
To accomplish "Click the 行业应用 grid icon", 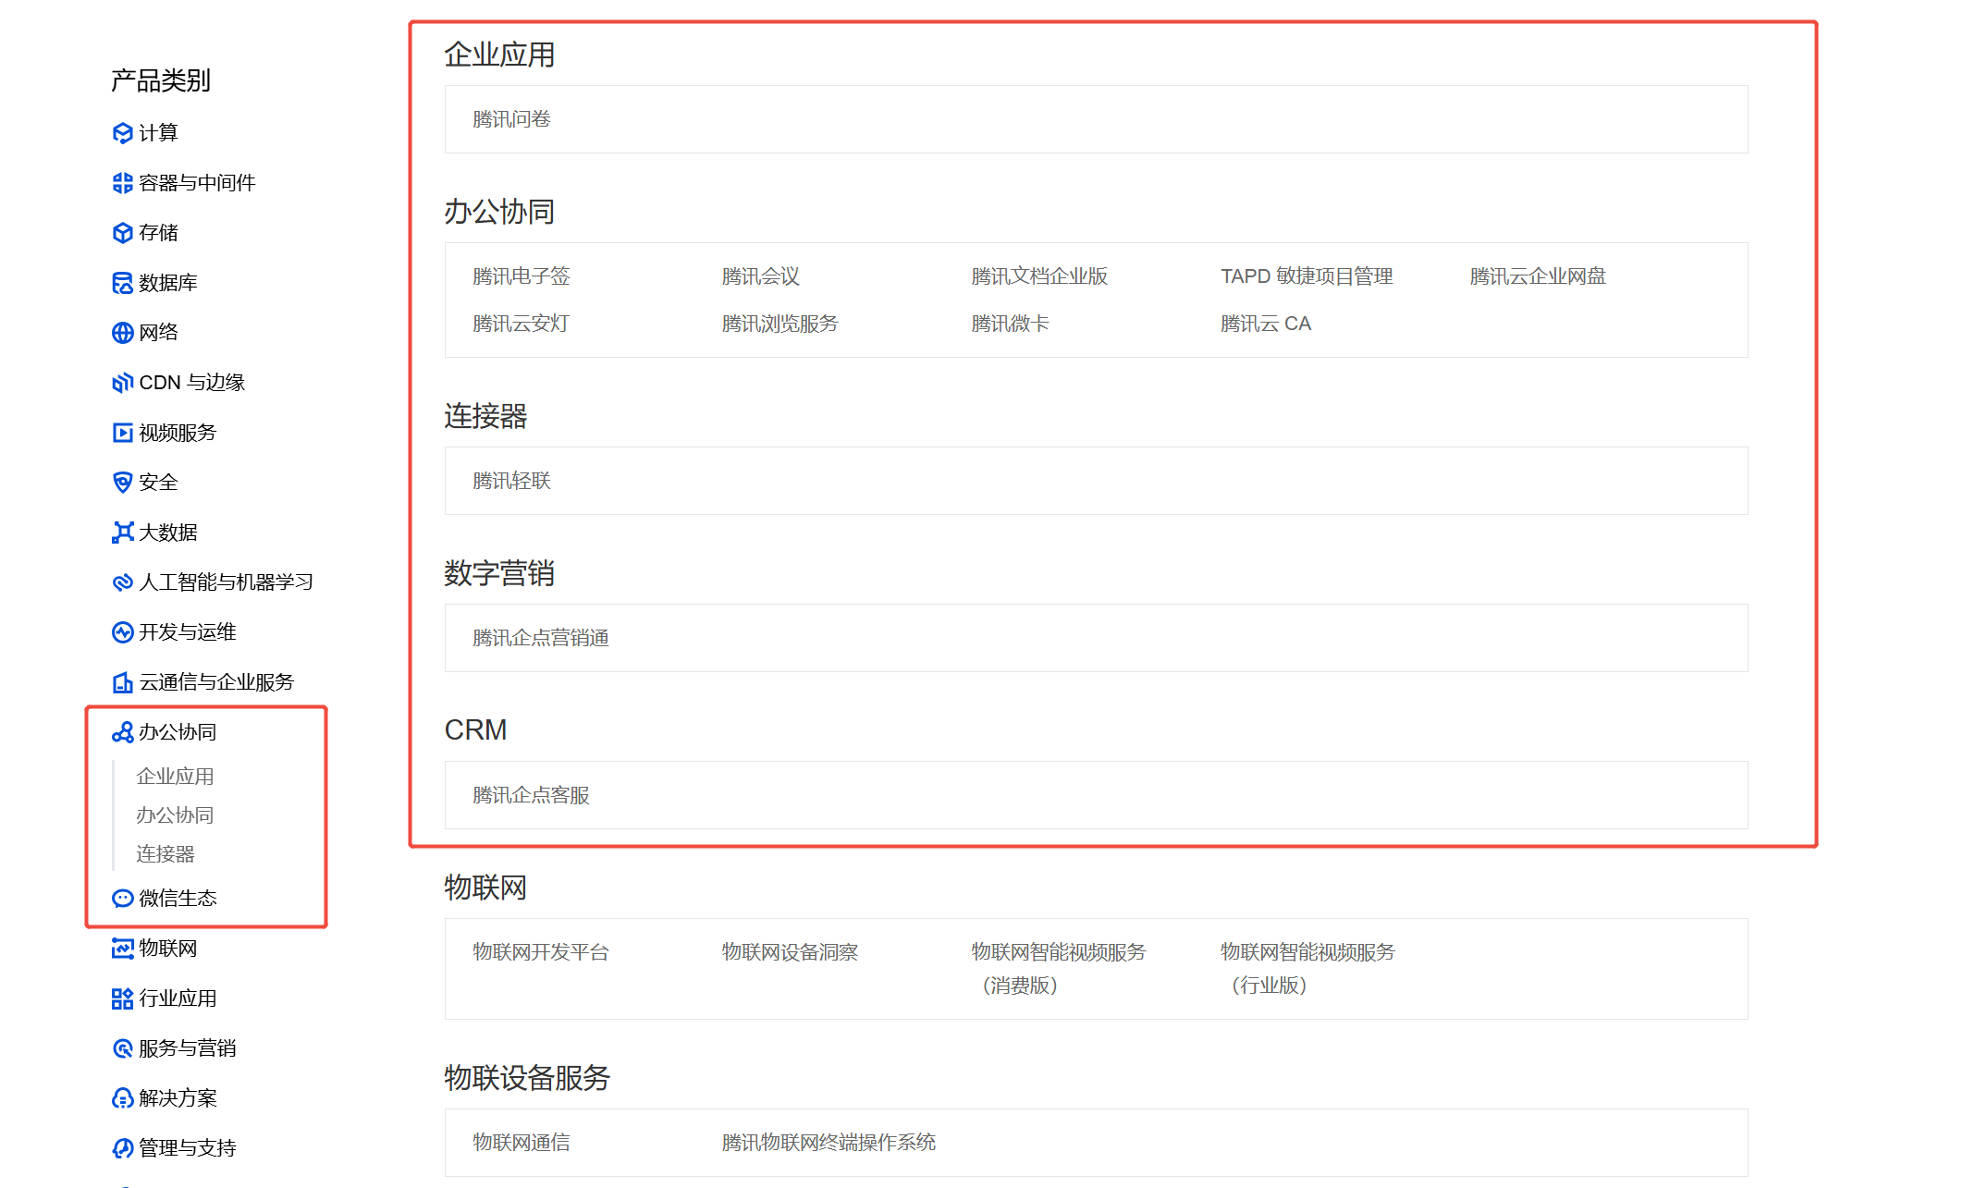I will pos(122,998).
